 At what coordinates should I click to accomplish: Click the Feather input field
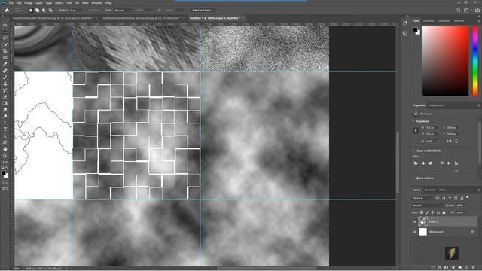pyautogui.click(x=75, y=10)
